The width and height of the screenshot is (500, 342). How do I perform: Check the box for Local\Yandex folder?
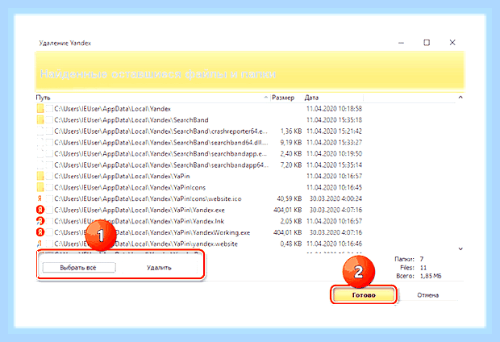[x=49, y=109]
